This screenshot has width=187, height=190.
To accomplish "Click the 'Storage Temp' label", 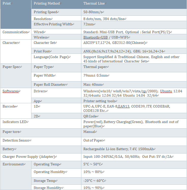I will 45,181.
